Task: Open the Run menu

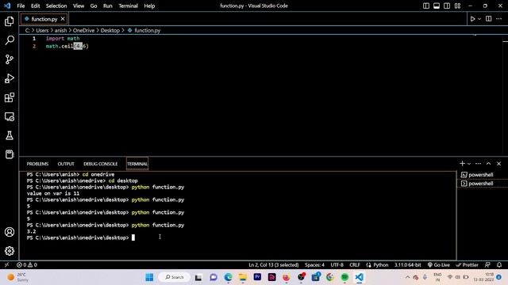Action: tap(108, 6)
